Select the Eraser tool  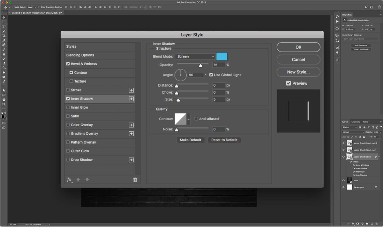[x=4, y=63]
